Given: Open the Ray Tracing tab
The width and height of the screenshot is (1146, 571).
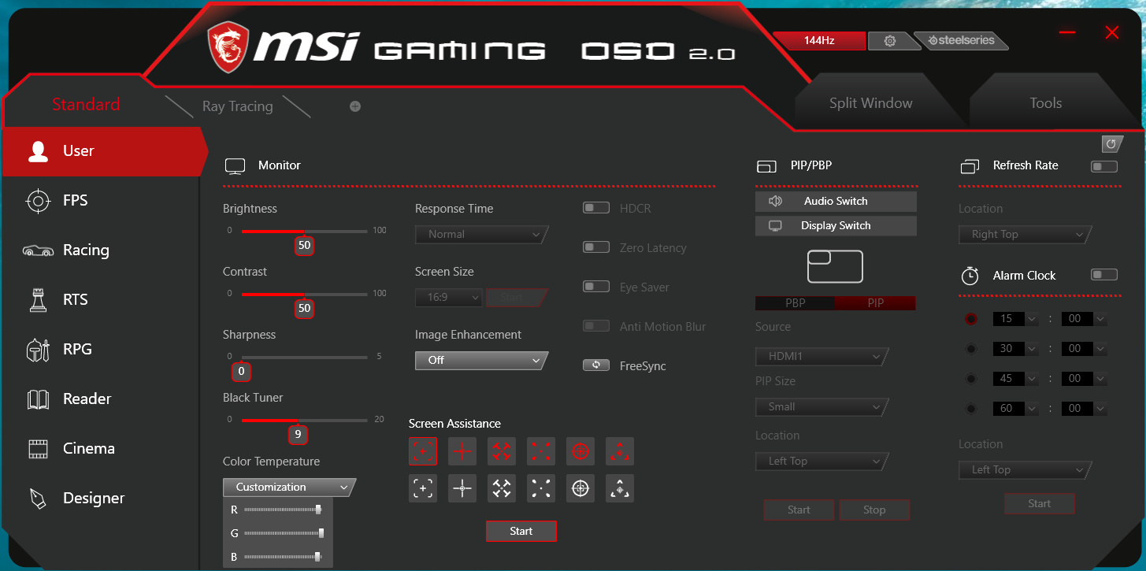Looking at the screenshot, I should tap(237, 106).
